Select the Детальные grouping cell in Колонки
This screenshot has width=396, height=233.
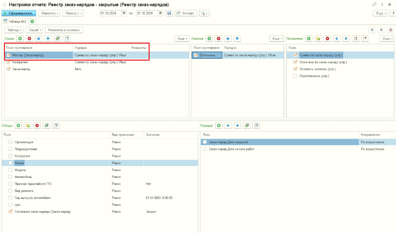(x=207, y=55)
